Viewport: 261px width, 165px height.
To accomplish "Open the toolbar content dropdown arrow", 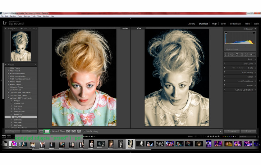I will [x=220, y=131].
